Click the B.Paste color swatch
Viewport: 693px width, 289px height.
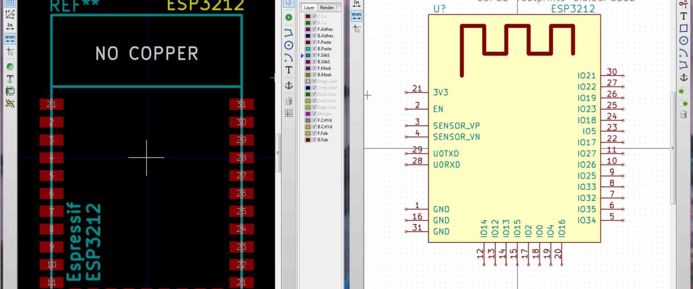point(307,49)
